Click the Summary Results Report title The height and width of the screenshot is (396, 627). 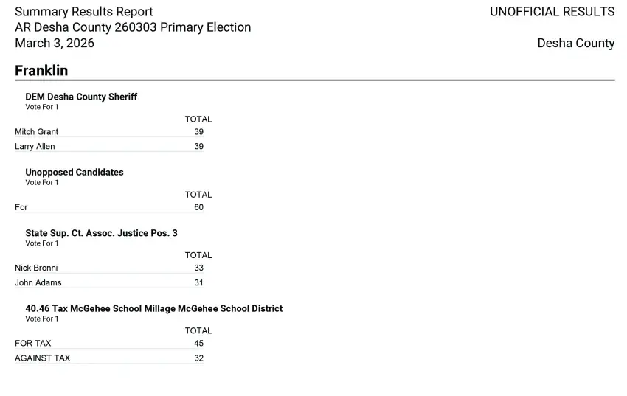point(84,12)
